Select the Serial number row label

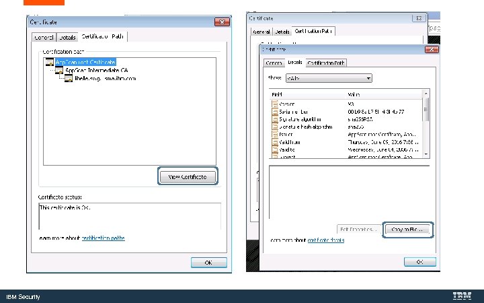pos(294,112)
